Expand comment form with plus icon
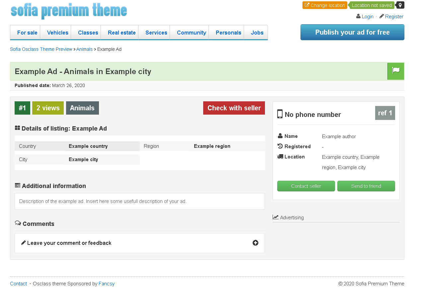 tap(255, 243)
